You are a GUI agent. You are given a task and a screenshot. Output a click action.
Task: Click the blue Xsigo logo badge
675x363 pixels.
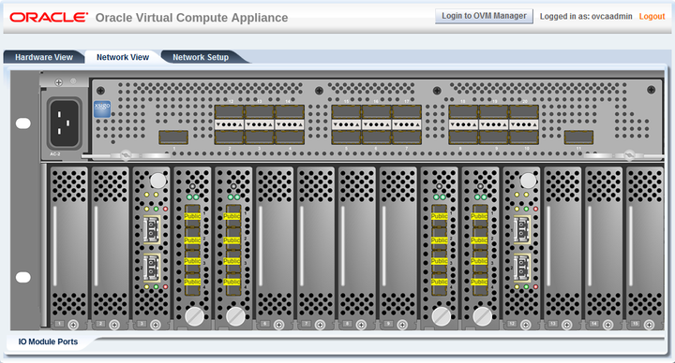[x=102, y=109]
